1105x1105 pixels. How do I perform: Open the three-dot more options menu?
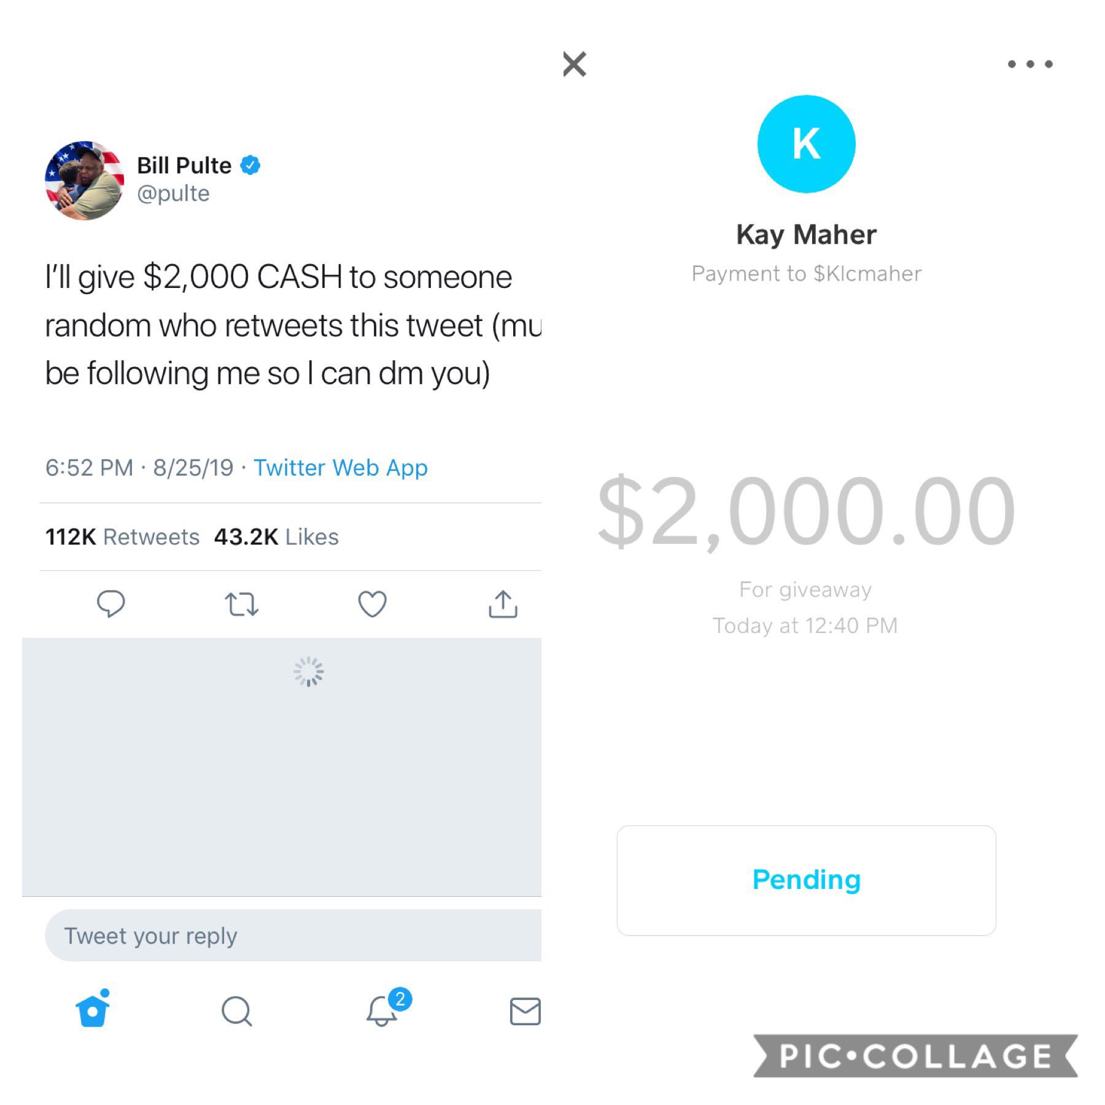(x=1029, y=64)
